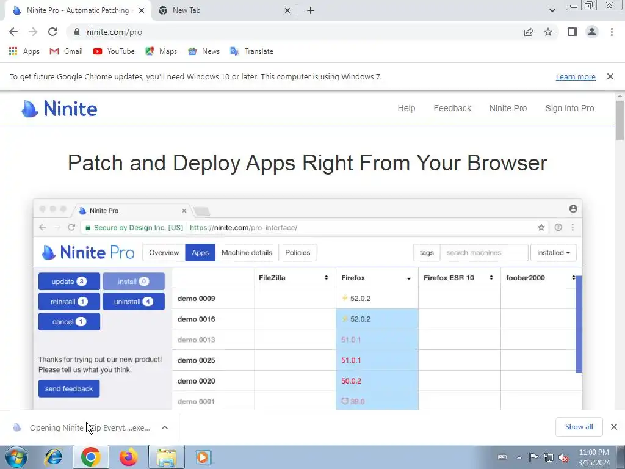Switch to the Ninite Pro tab
Image resolution: width=625 pixels, height=469 pixels.
point(78,10)
